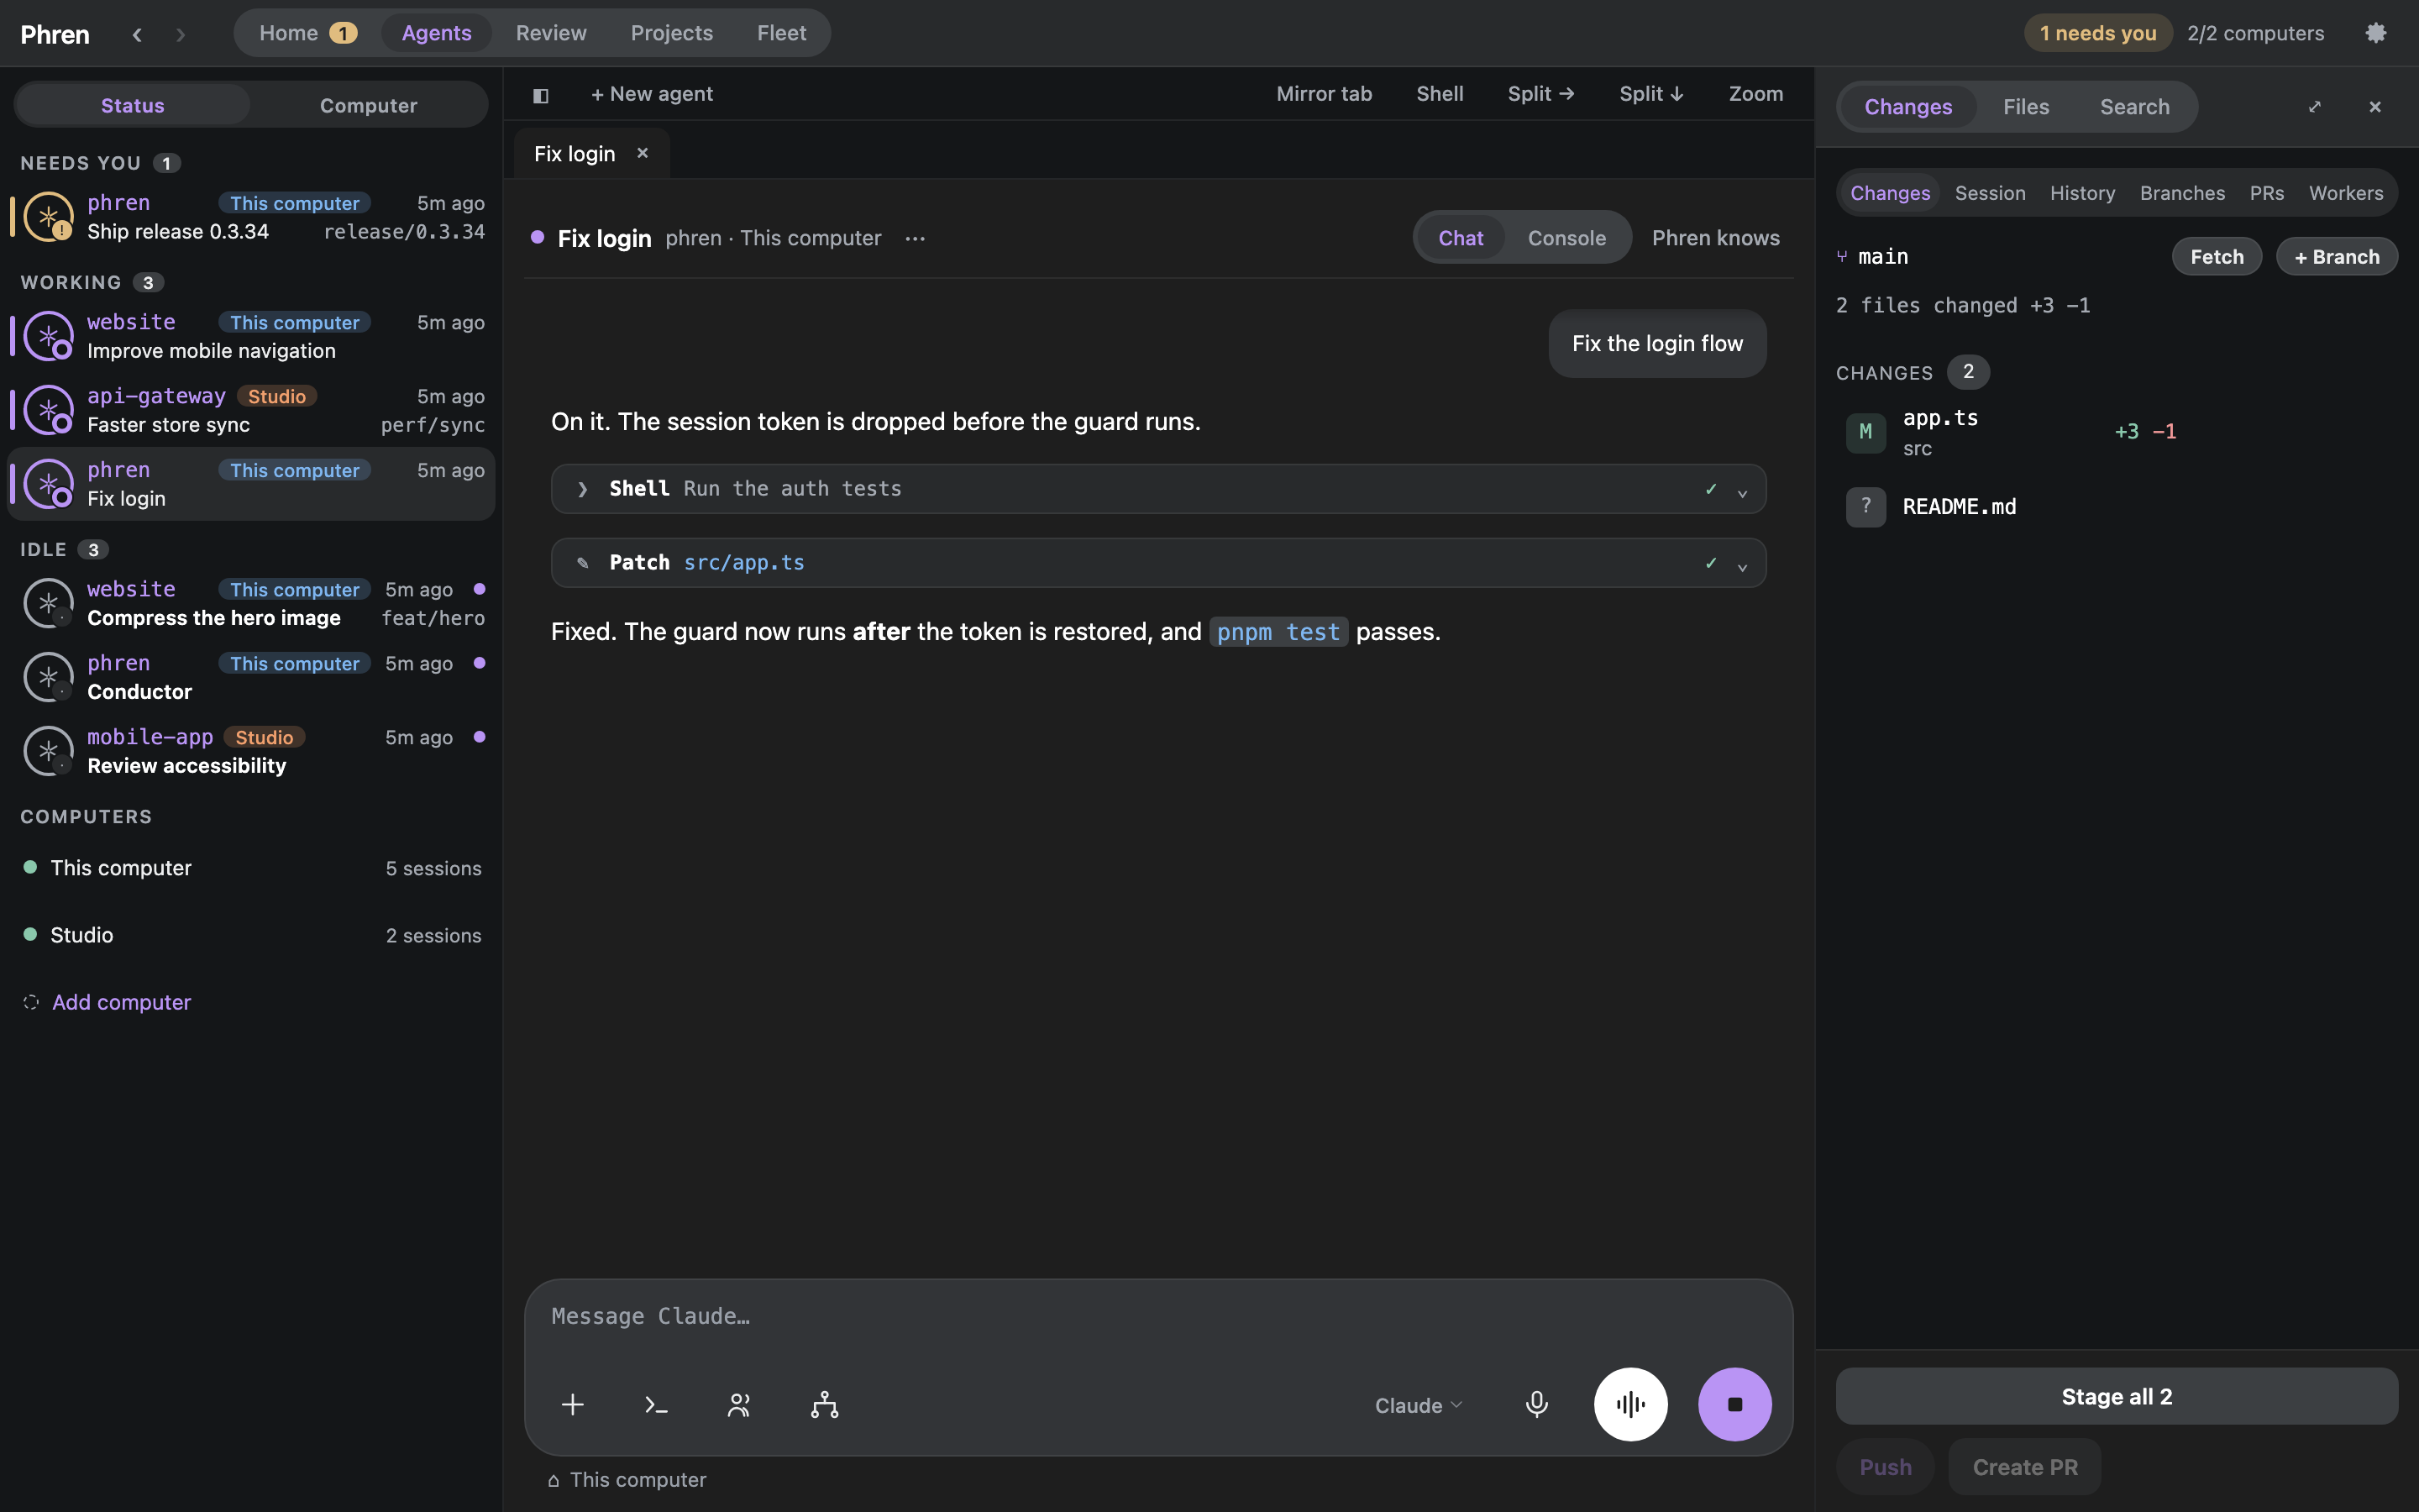The image size is (2419, 1512).
Task: Click the branch tree icon in composer
Action: (825, 1405)
